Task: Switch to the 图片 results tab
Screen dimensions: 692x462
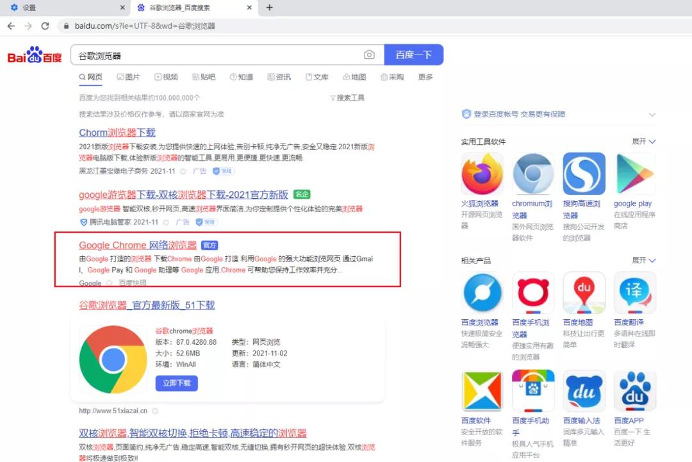Action: point(129,76)
